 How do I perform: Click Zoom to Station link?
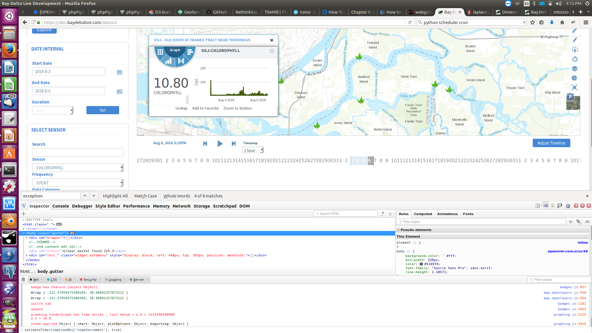(x=237, y=108)
